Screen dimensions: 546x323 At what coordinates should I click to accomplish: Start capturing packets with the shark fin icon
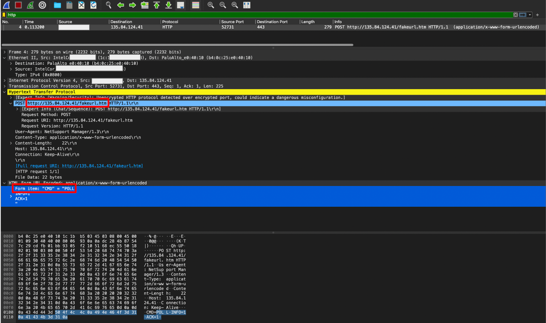coord(6,5)
